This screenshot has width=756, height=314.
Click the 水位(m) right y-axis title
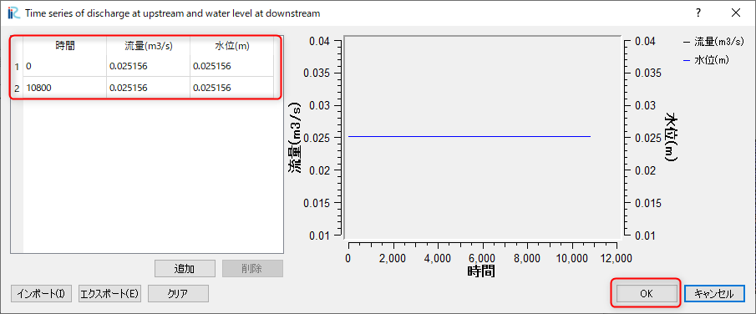pos(671,137)
